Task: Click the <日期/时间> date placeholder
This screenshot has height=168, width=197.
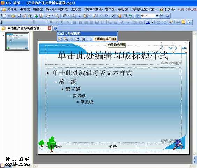Action: coord(54,146)
